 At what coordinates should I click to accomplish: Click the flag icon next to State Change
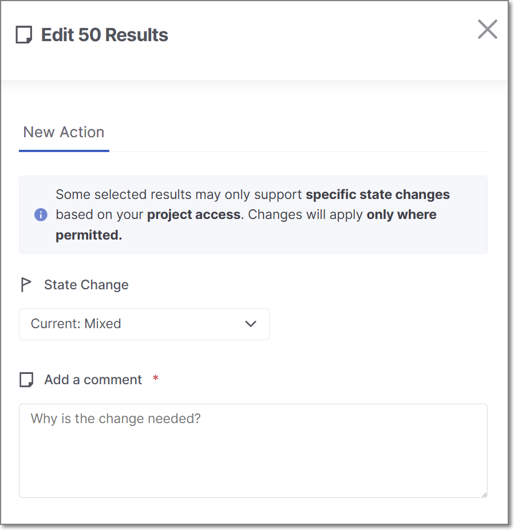[26, 285]
